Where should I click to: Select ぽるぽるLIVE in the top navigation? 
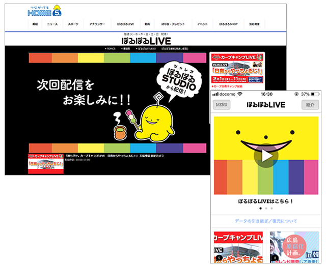(125, 24)
